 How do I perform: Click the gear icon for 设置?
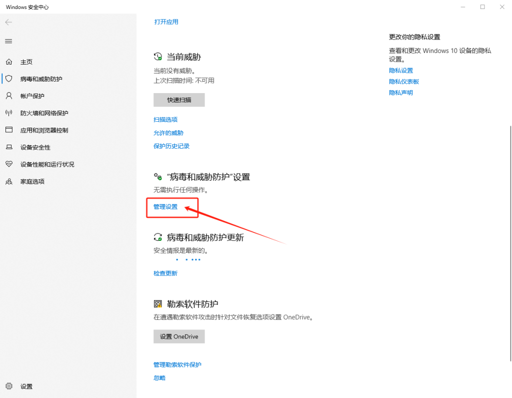click(9, 386)
